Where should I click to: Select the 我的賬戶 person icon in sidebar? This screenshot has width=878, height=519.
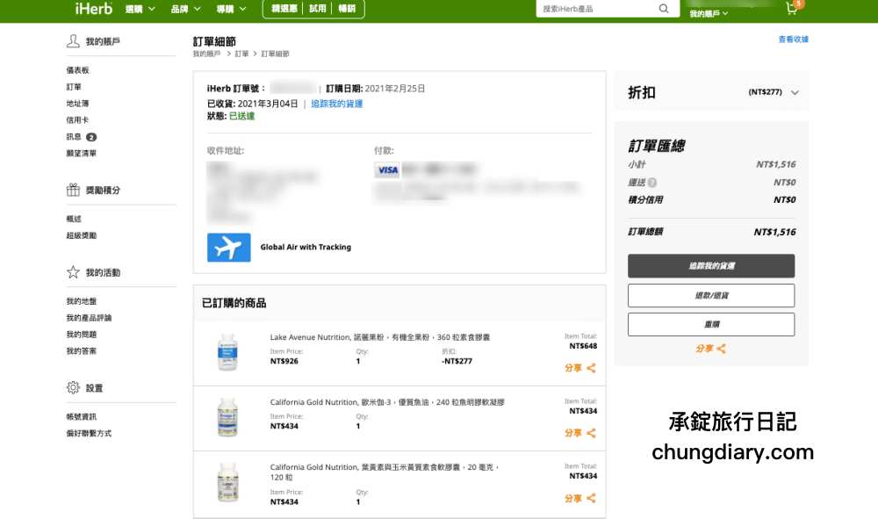(74, 40)
